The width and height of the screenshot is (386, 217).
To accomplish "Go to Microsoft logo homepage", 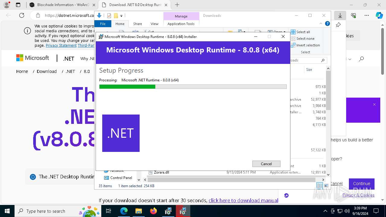I will (33, 58).
